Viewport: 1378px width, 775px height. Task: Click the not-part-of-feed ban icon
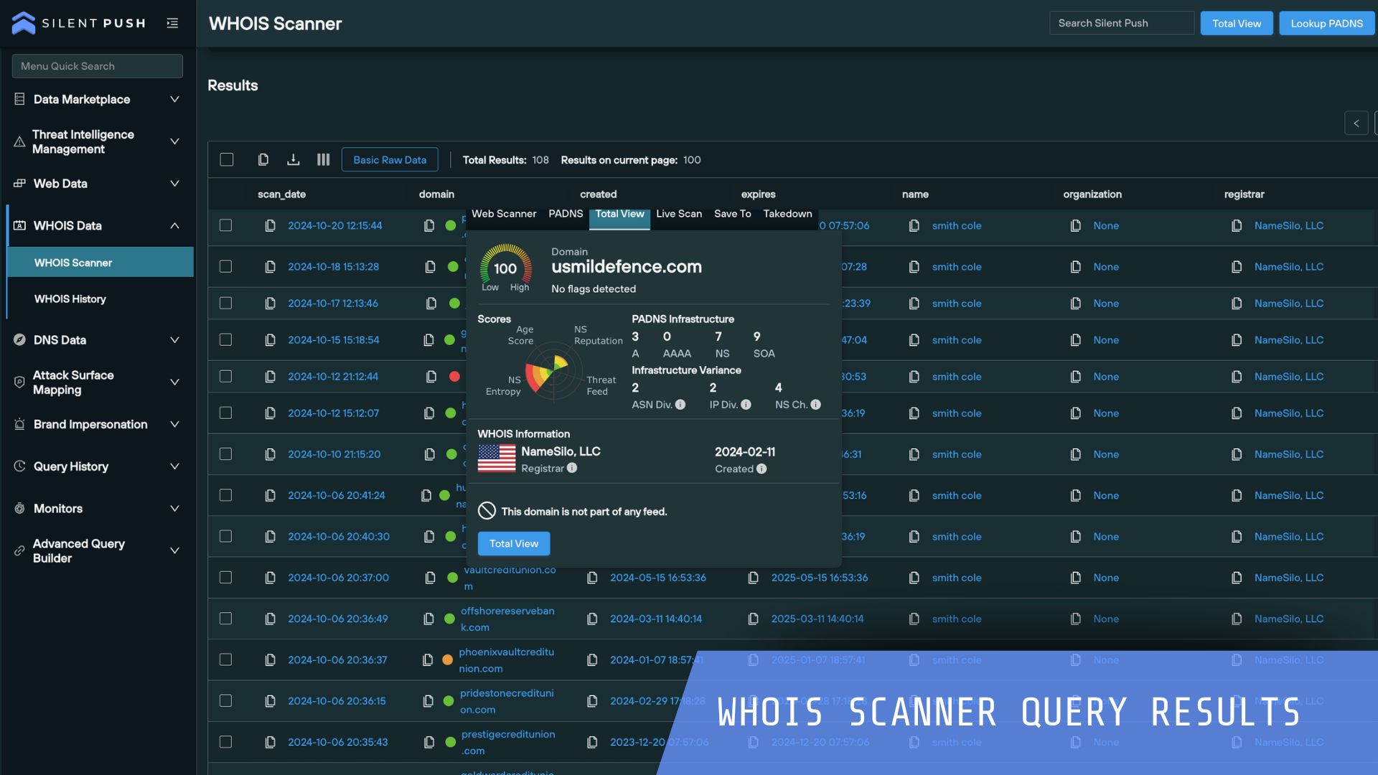point(487,510)
